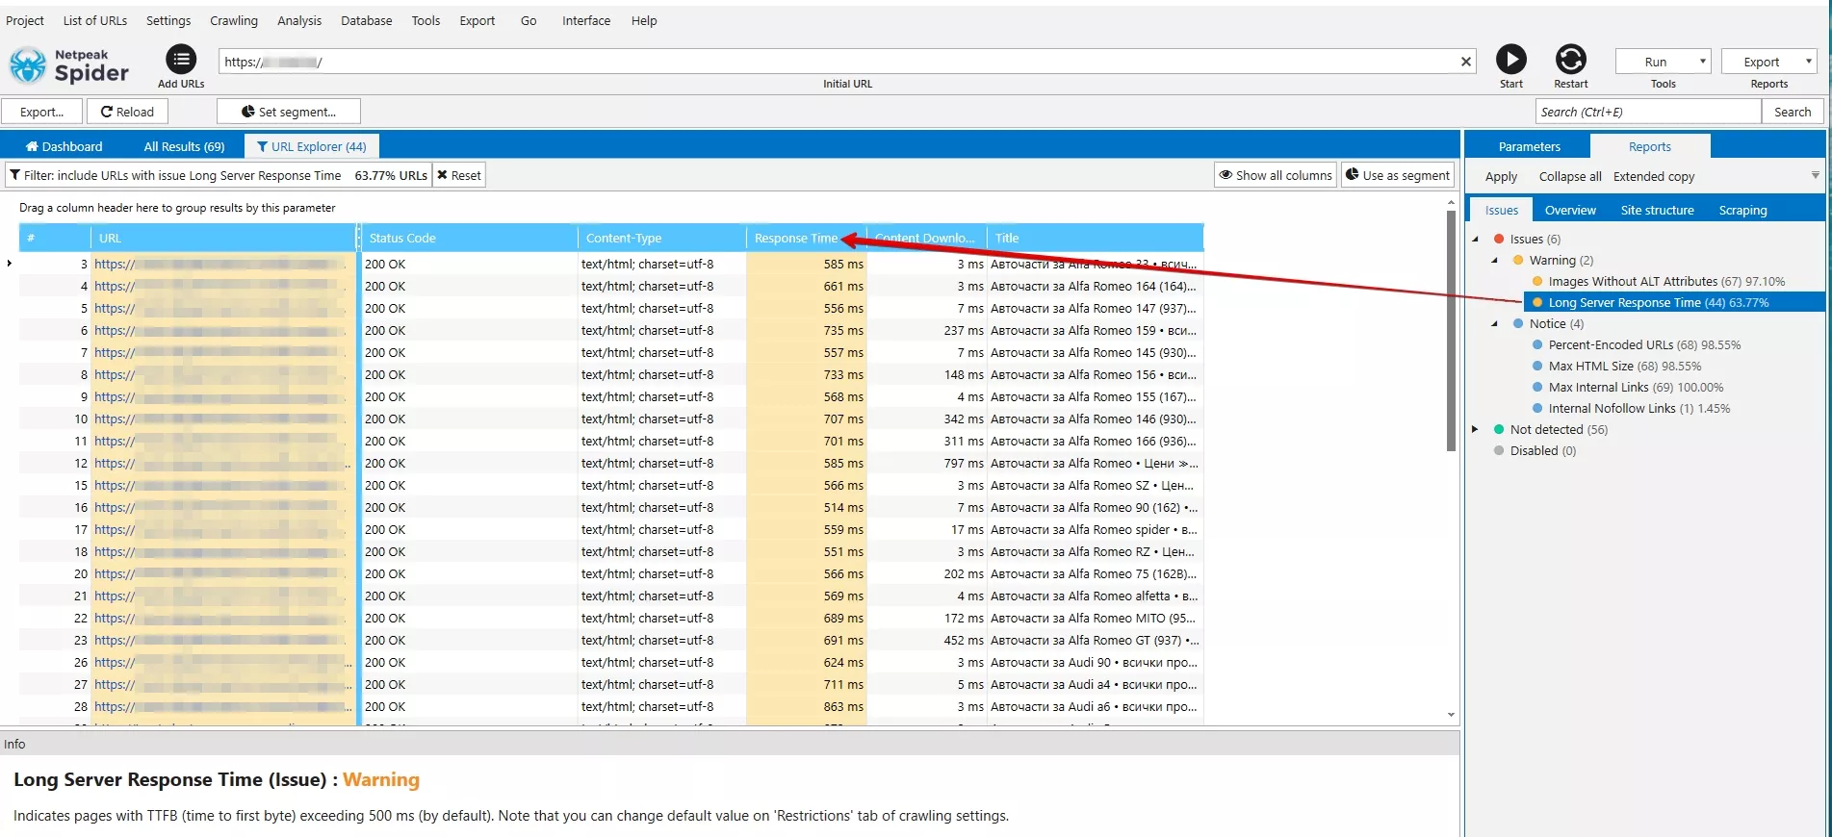Open the Database menu
The height and width of the screenshot is (837, 1832).
tap(367, 20)
